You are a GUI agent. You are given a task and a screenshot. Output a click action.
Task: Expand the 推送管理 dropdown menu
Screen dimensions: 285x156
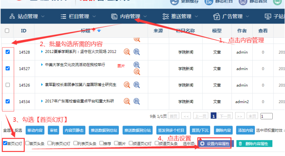click(180, 16)
